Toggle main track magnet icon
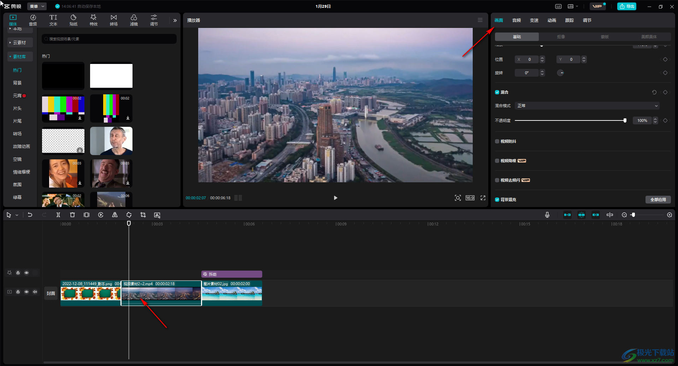The width and height of the screenshot is (678, 366). point(567,215)
